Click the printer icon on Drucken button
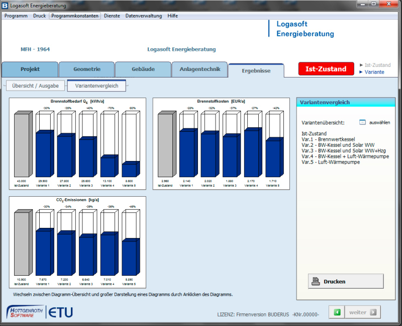This screenshot has width=402, height=326. (316, 281)
